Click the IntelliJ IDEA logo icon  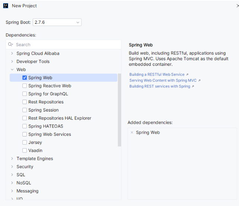click(x=6, y=6)
